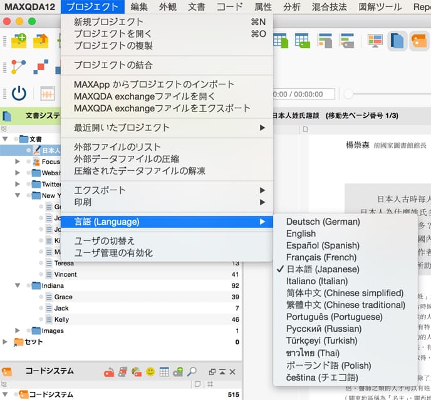Click the smiley emoticode icon
This screenshot has width=431, height=400.
pos(150,372)
